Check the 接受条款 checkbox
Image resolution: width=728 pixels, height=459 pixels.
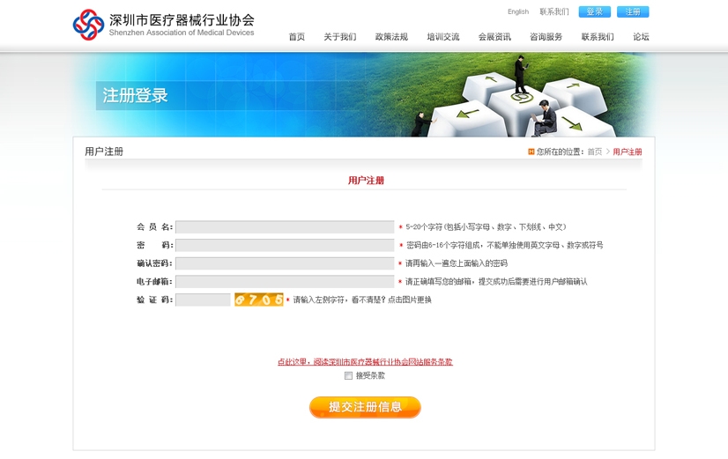point(349,375)
